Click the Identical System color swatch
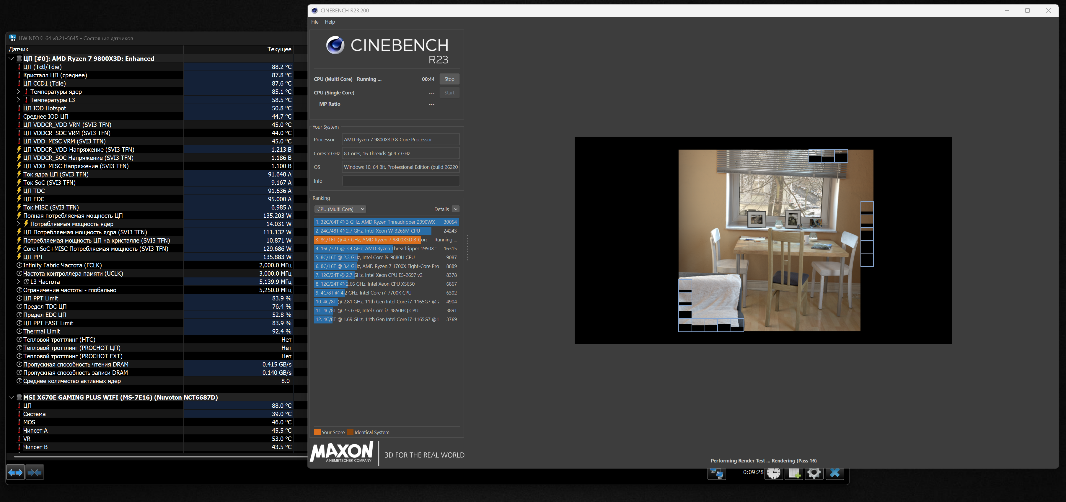Screen dimensions: 1066x502 (350, 432)
